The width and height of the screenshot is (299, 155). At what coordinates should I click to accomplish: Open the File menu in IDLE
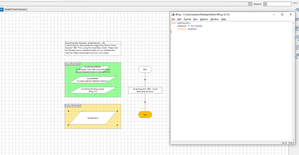click(x=173, y=19)
